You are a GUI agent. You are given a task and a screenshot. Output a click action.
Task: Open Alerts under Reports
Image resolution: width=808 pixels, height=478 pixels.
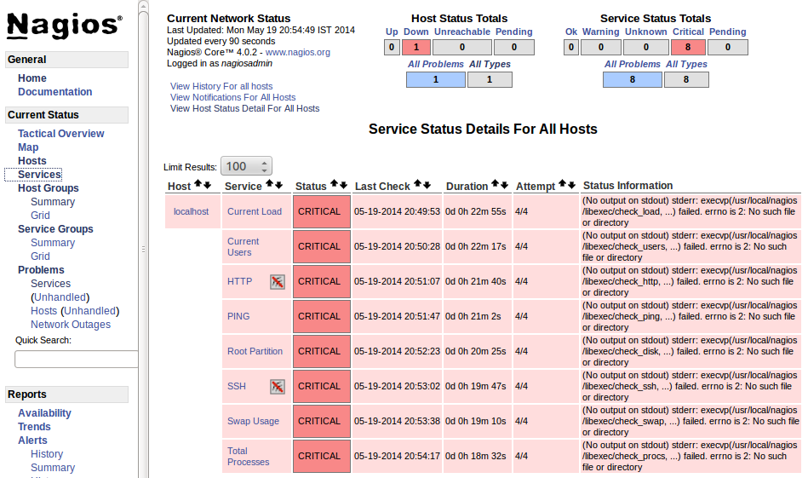[x=32, y=441]
